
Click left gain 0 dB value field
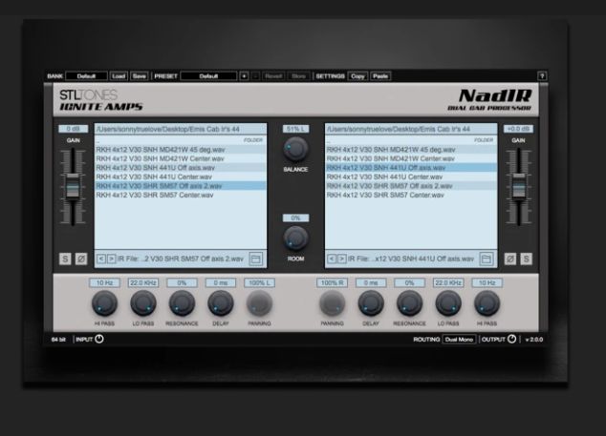tap(73, 129)
